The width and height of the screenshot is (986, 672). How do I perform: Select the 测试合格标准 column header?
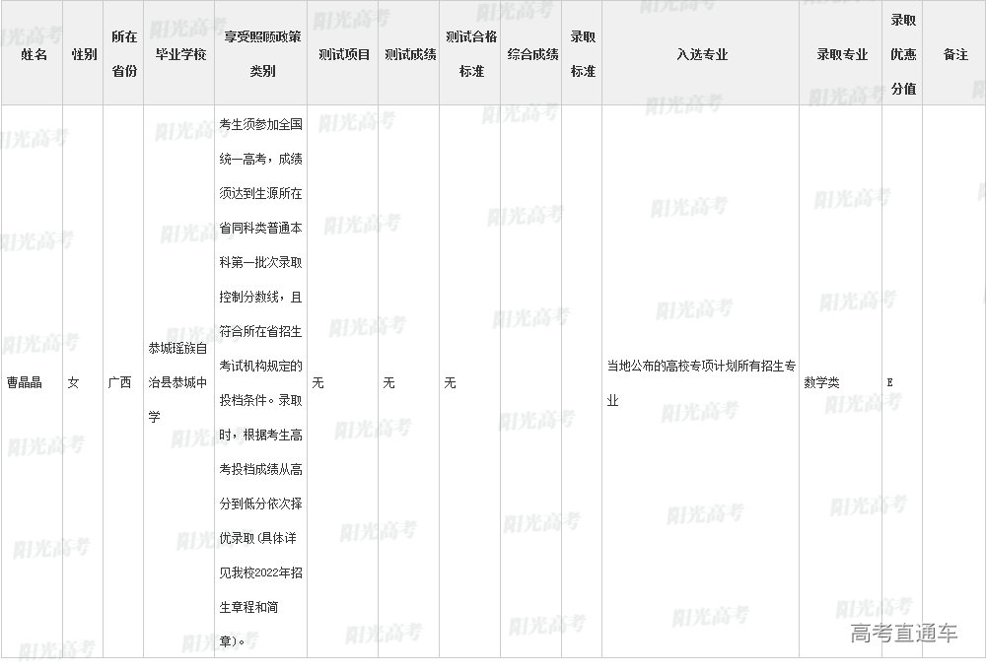click(x=471, y=54)
